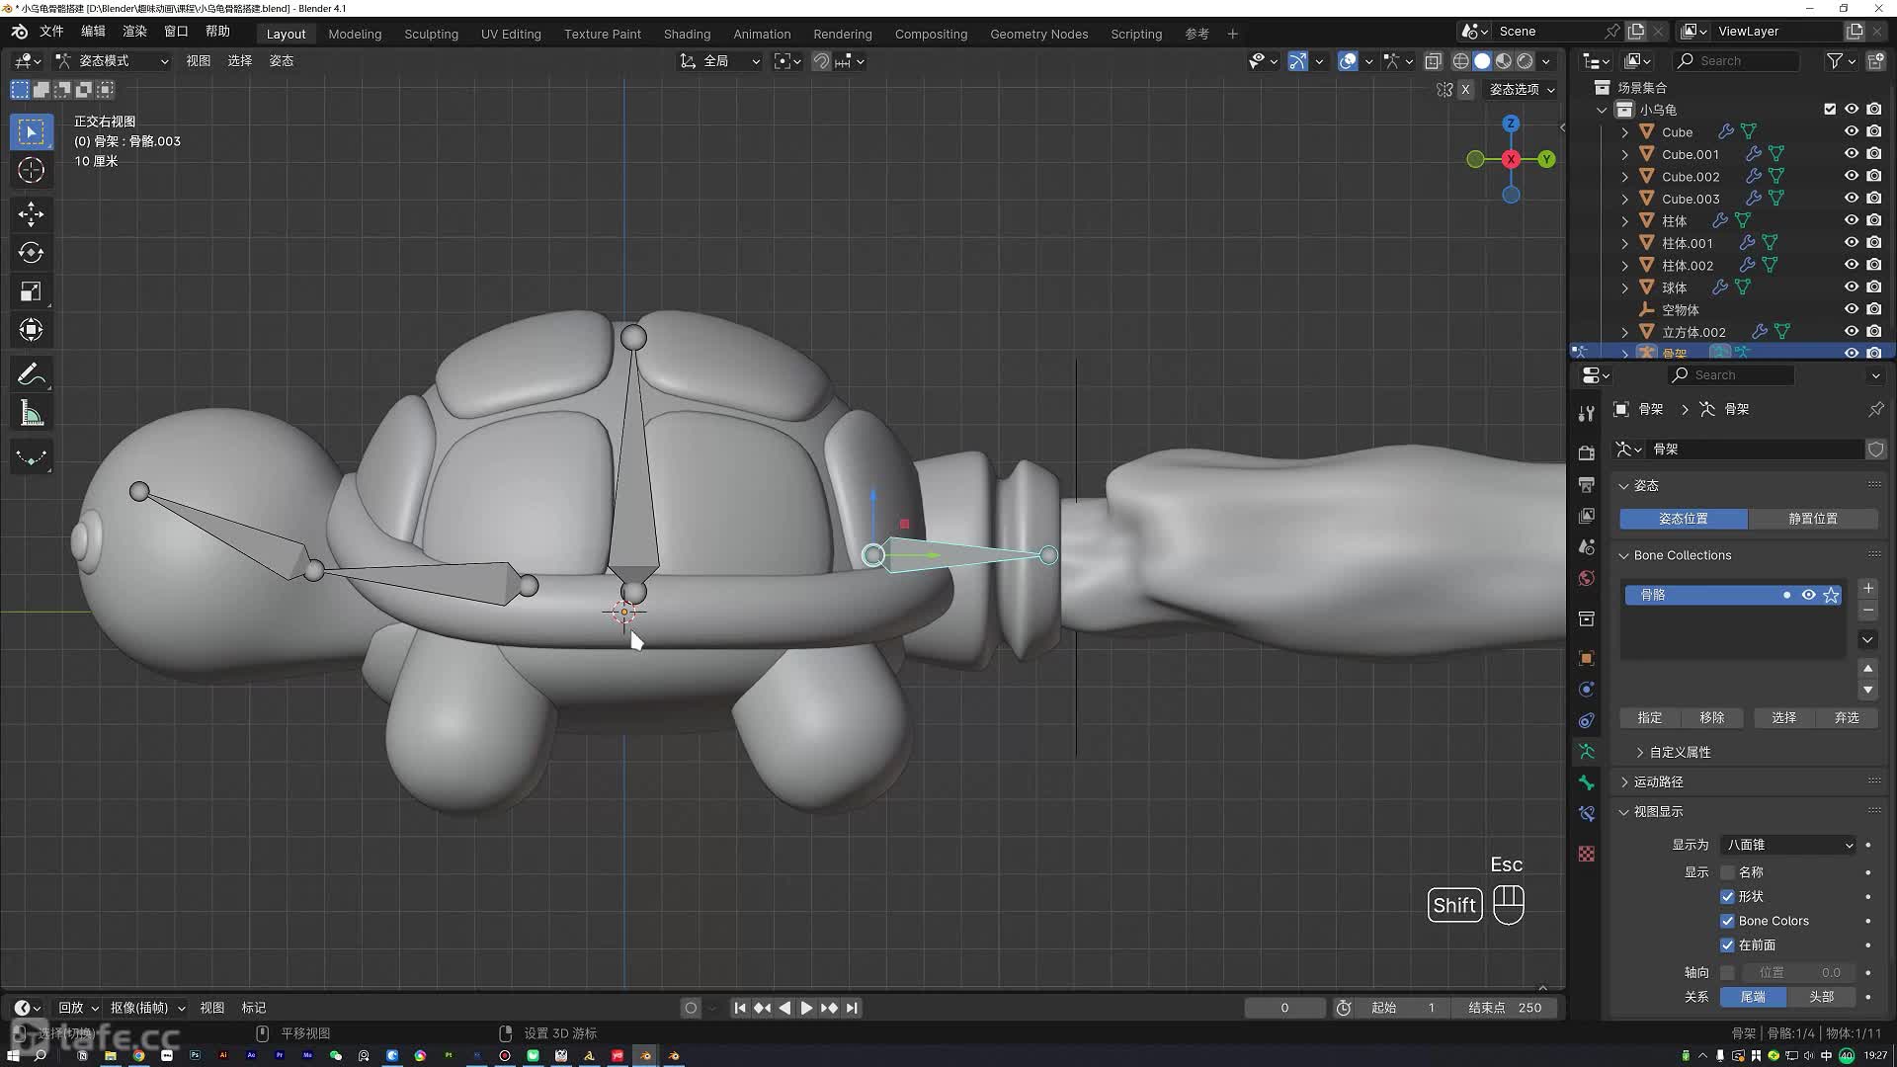Select the Transform tool

click(x=31, y=329)
